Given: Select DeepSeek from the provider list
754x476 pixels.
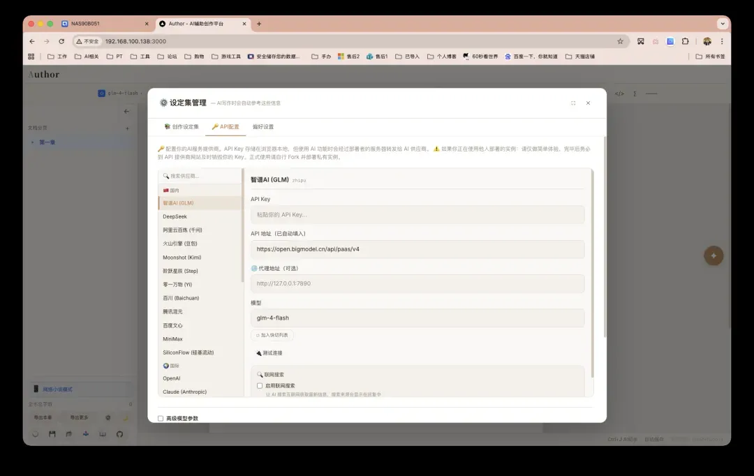Looking at the screenshot, I should [175, 216].
